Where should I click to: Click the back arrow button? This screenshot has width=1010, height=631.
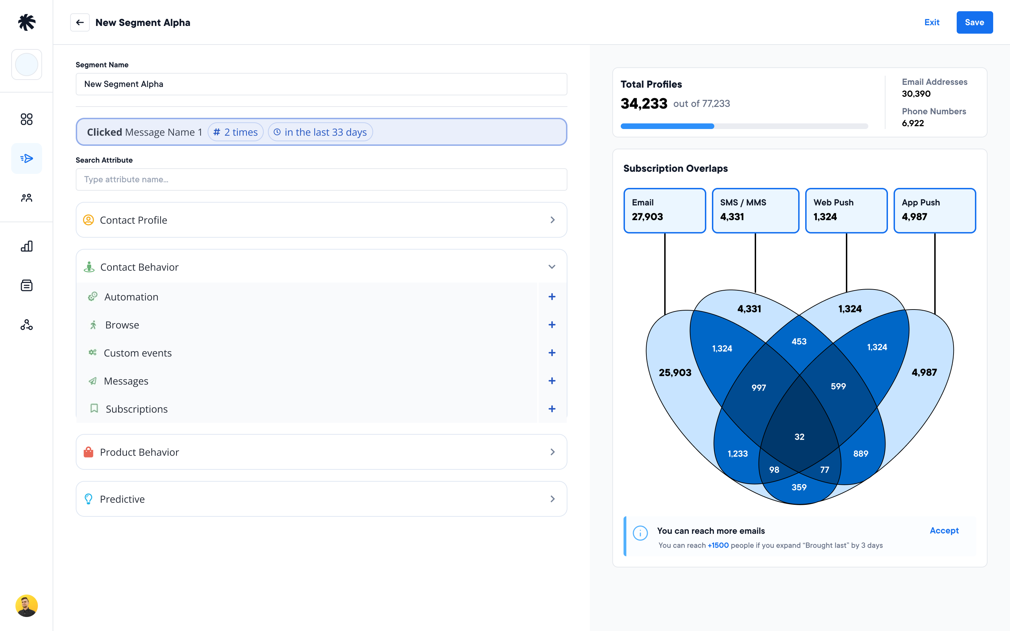pyautogui.click(x=80, y=22)
